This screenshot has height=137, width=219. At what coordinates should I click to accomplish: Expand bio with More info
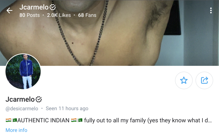coord(16,130)
